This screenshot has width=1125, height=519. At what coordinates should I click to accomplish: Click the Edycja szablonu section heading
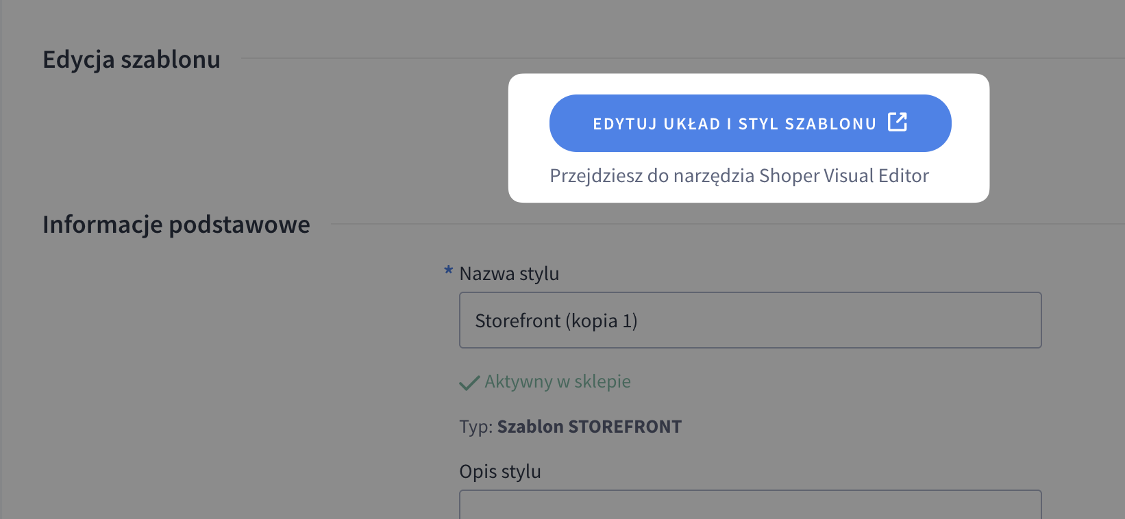132,60
